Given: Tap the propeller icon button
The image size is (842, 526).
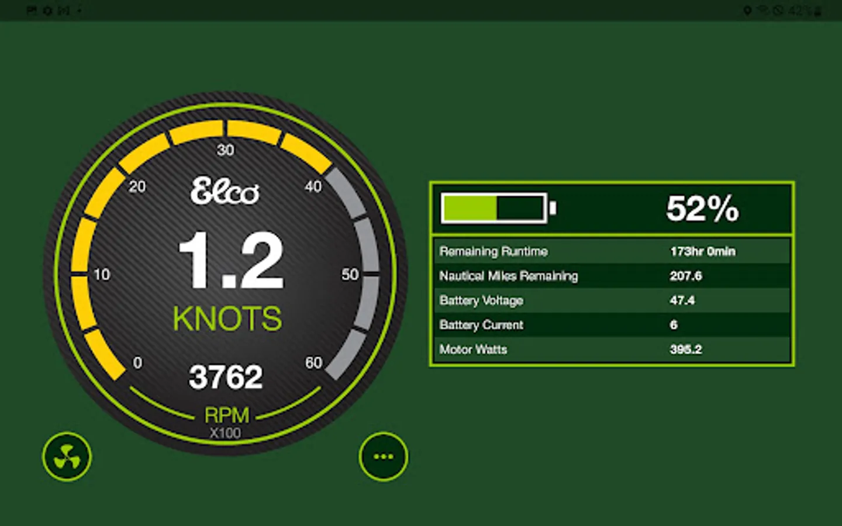Looking at the screenshot, I should [x=67, y=456].
